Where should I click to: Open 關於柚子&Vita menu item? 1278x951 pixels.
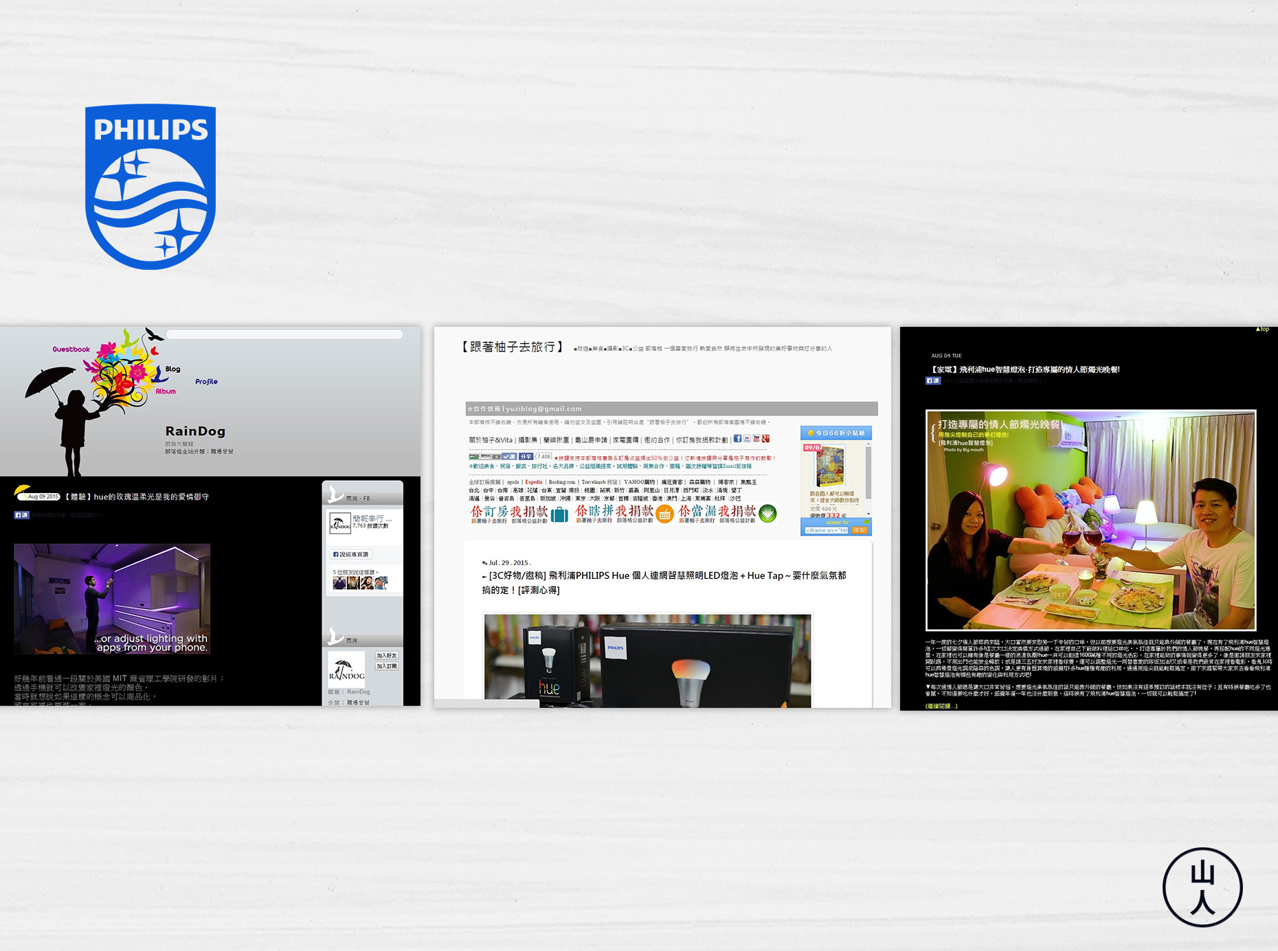pyautogui.click(x=491, y=440)
